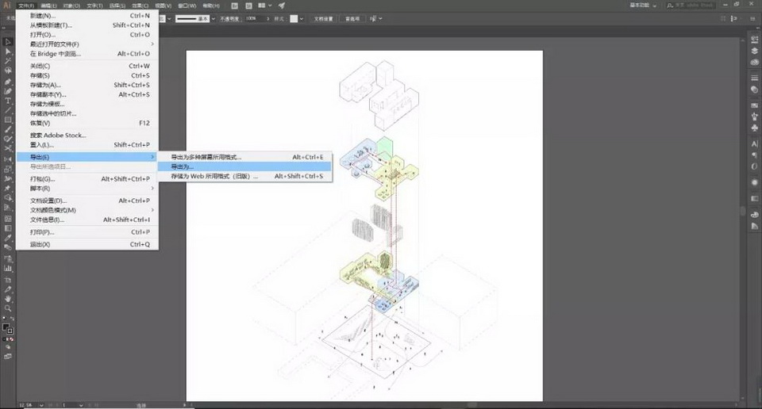Click the Illustrator Ai logo
This screenshot has width=762, height=409.
(x=7, y=6)
